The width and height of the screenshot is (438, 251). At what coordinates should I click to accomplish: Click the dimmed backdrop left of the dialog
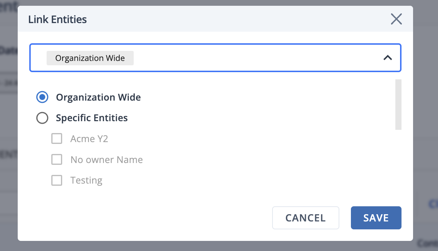pos(9,125)
